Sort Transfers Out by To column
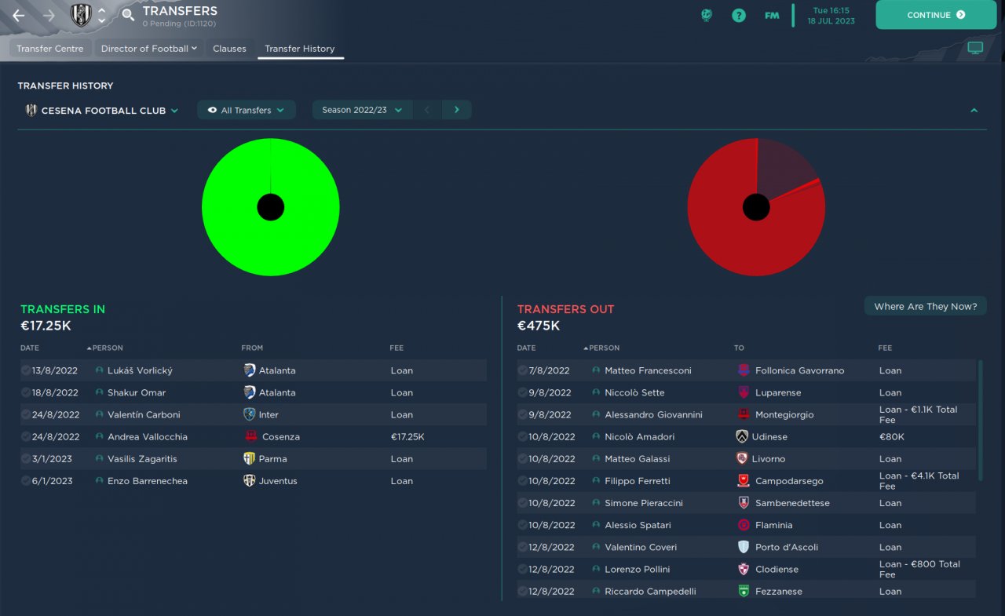Viewport: 1005px width, 616px height. [739, 348]
